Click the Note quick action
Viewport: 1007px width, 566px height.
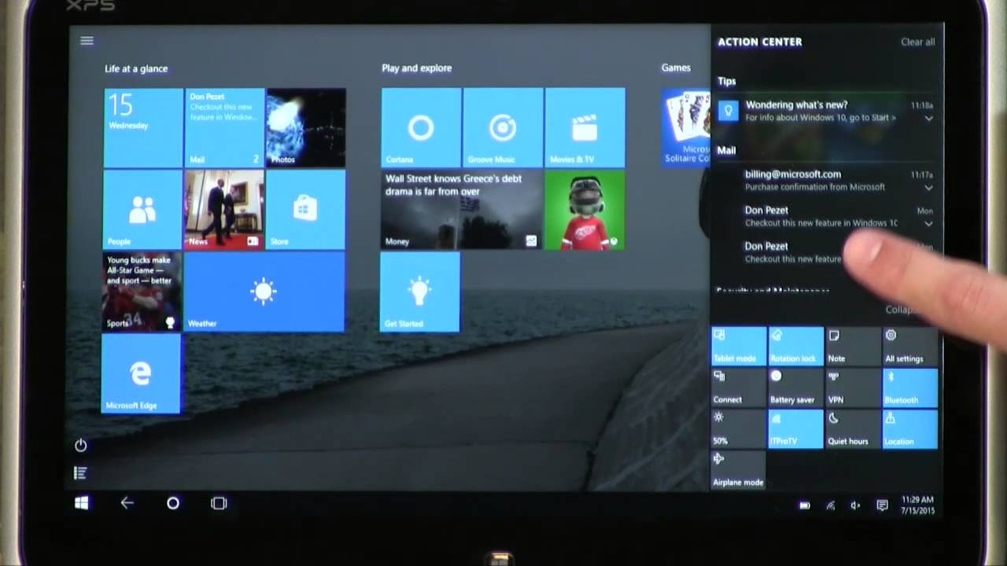[x=853, y=347]
